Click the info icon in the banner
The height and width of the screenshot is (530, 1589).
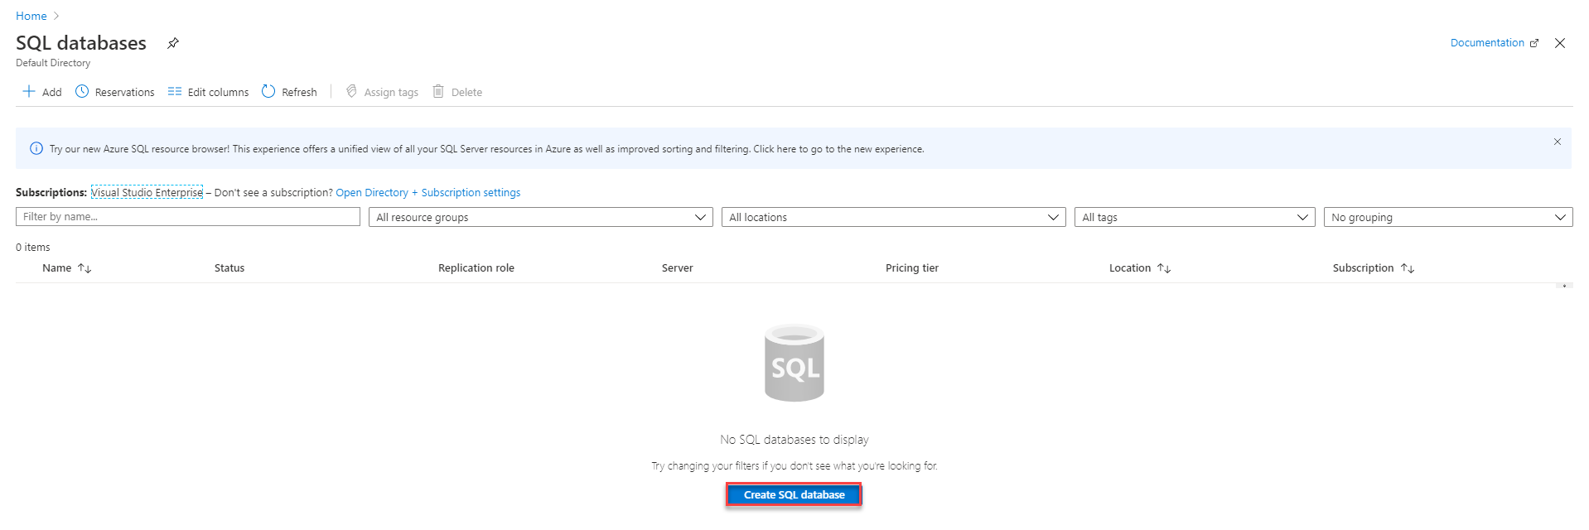[x=36, y=149]
